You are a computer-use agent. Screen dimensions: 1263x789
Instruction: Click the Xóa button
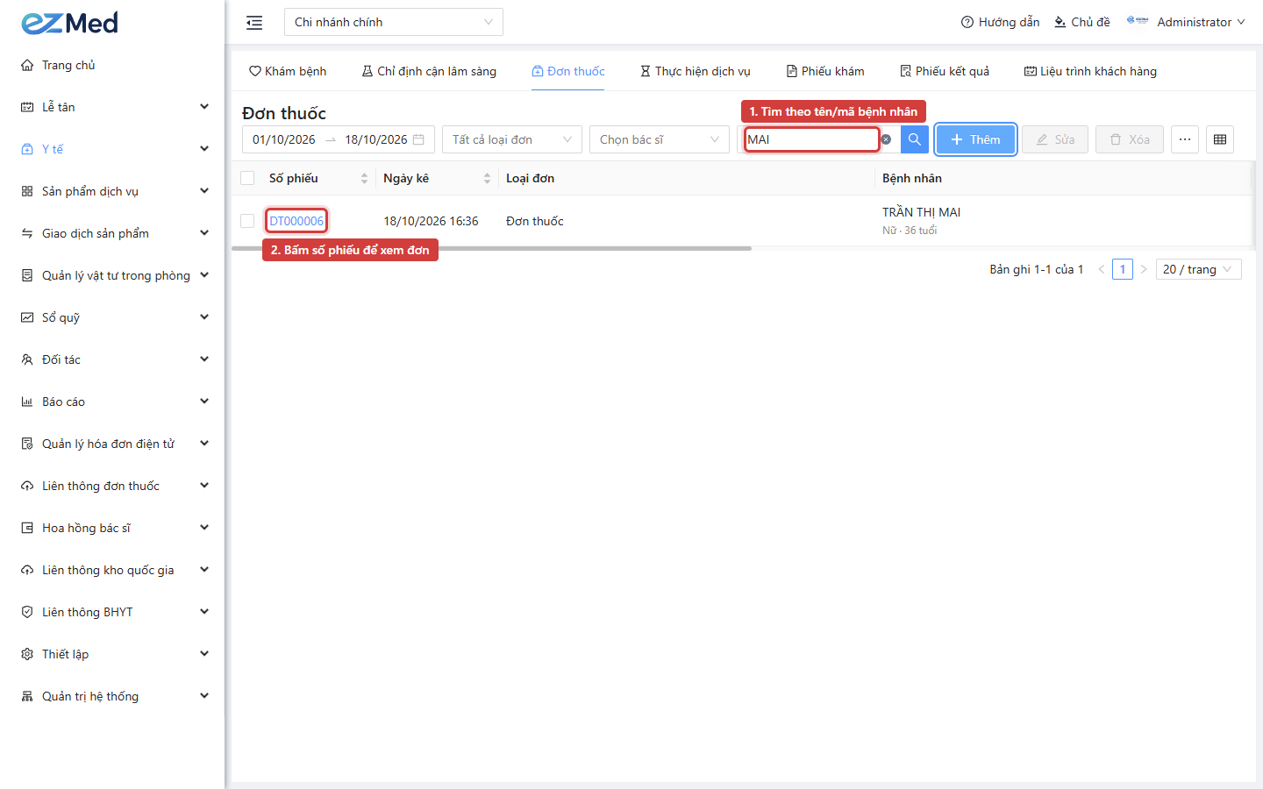tap(1130, 139)
